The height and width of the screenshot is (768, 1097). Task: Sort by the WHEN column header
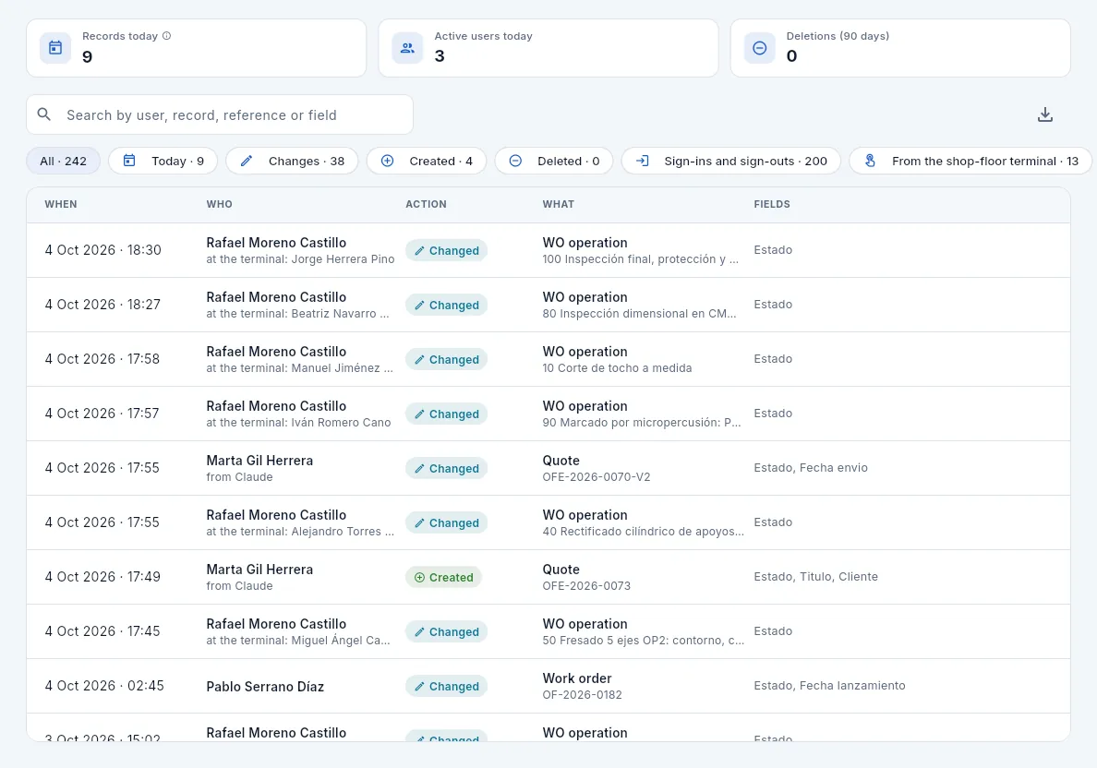coord(61,204)
